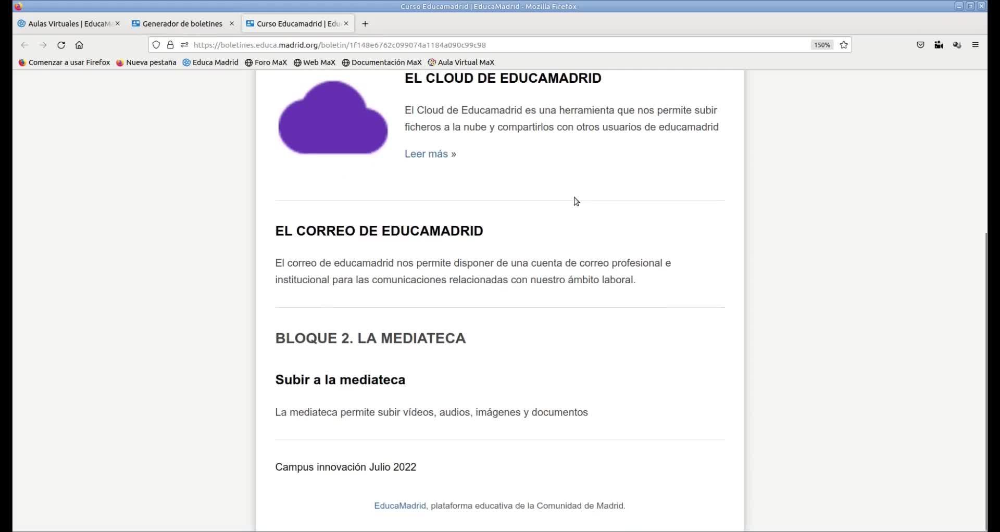1000x532 pixels.
Task: Go forward to the next page
Action: pyautogui.click(x=43, y=45)
